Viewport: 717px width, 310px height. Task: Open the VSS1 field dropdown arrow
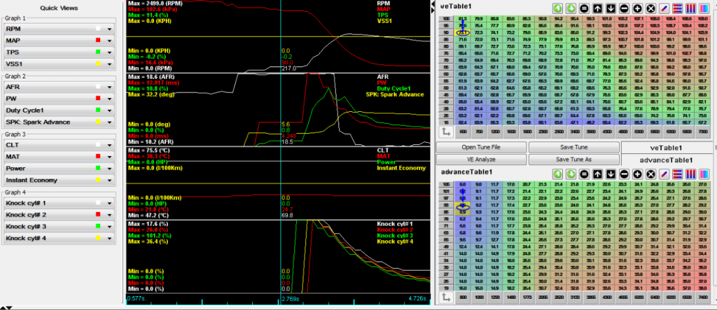[x=110, y=64]
